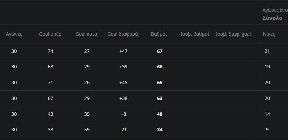
Task: Click the Goal υπέρ column header
Action: click(x=50, y=34)
